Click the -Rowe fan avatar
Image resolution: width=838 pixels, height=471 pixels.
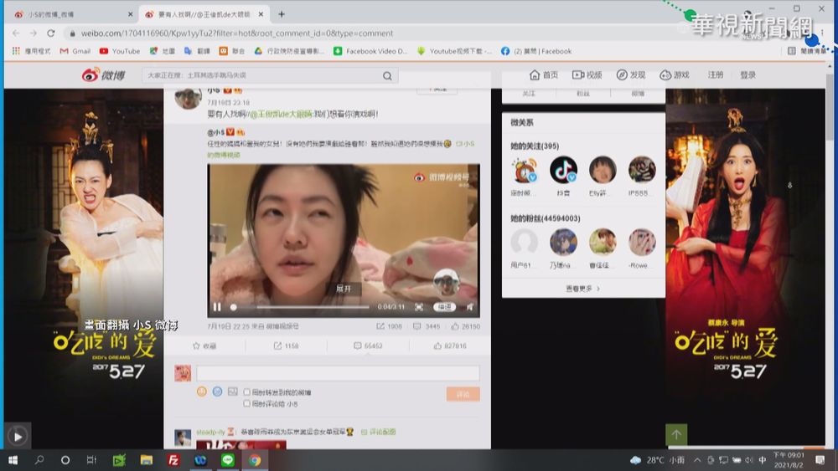pyautogui.click(x=642, y=242)
